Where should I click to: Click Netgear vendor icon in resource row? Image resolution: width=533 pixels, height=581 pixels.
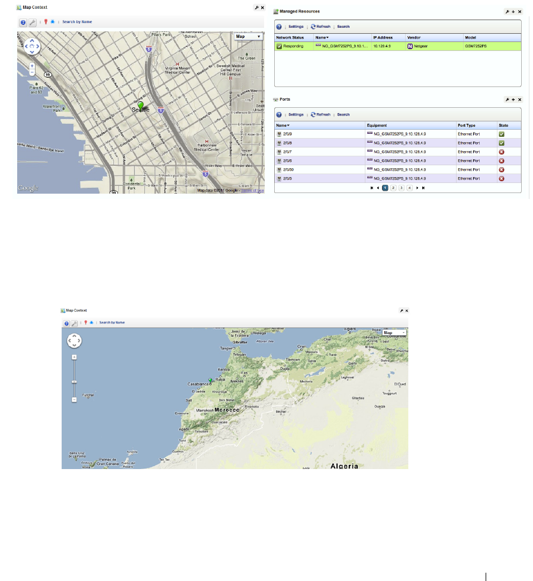click(410, 46)
